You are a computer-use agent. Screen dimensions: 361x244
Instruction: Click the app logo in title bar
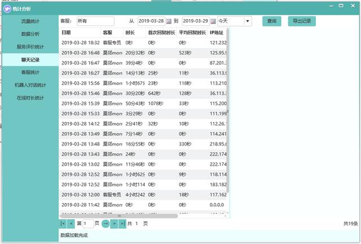coord(7,9)
